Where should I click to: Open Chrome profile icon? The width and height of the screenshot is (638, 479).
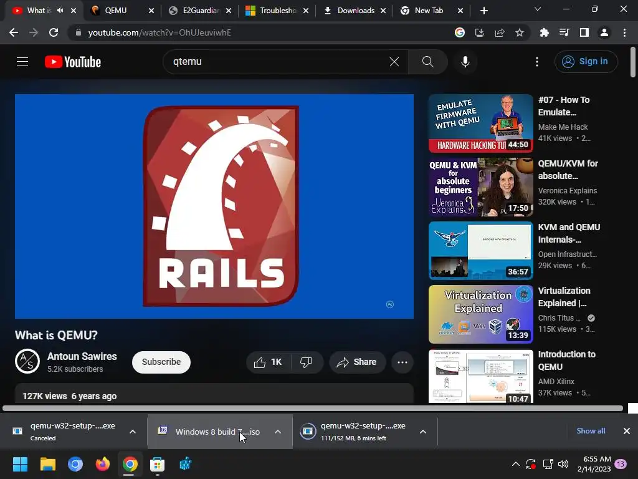[604, 32]
